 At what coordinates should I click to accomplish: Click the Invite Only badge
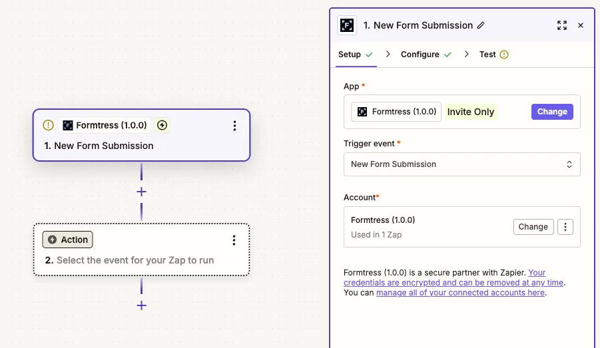[471, 112]
